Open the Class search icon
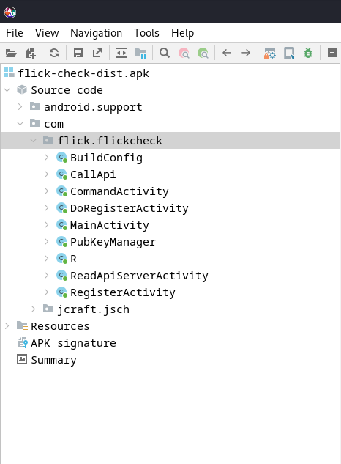This screenshot has width=341, height=464. [184, 54]
